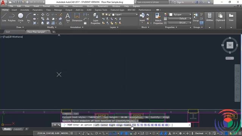Open the Format menu
Image resolution: width=242 pixels, height=136 pixels.
(47, 6)
